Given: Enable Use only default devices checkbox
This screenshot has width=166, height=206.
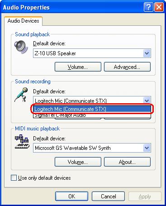Looking at the screenshot, I should [x=14, y=177].
